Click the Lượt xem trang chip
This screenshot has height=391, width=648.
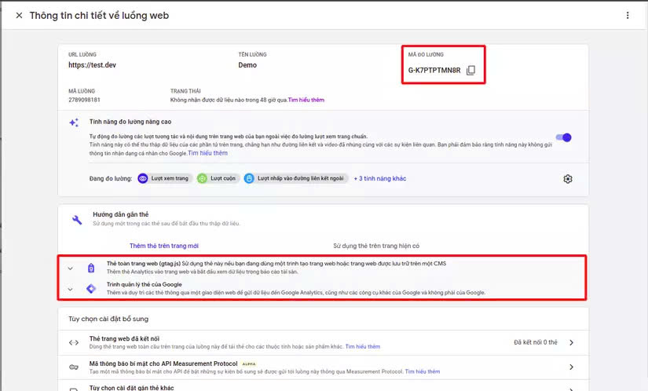[164, 178]
